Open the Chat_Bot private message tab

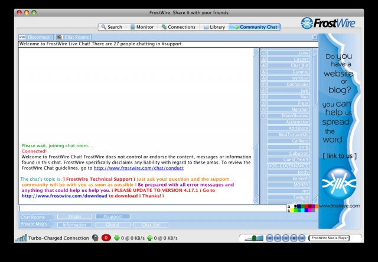pyautogui.click(x=151, y=225)
